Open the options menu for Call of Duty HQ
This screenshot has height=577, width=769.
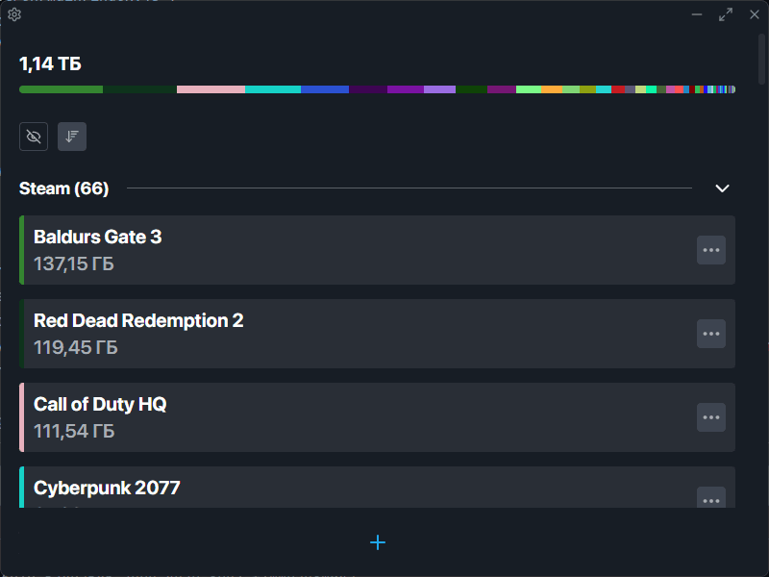(711, 417)
